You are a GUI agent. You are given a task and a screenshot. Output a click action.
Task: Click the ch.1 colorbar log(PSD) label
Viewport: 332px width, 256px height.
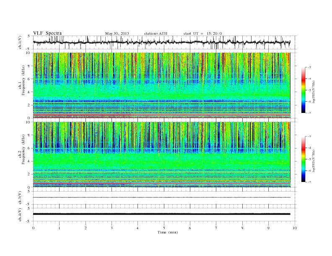coord(314,92)
